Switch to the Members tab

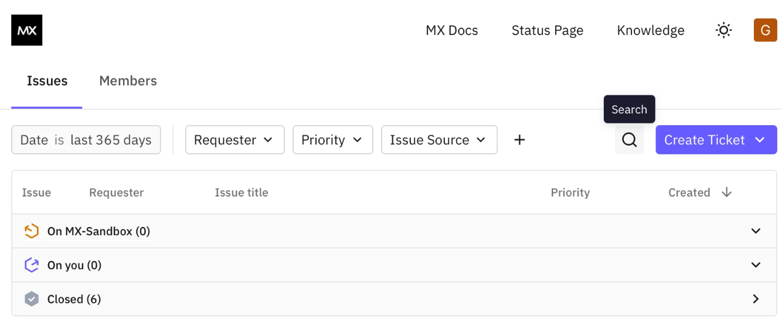tap(128, 81)
